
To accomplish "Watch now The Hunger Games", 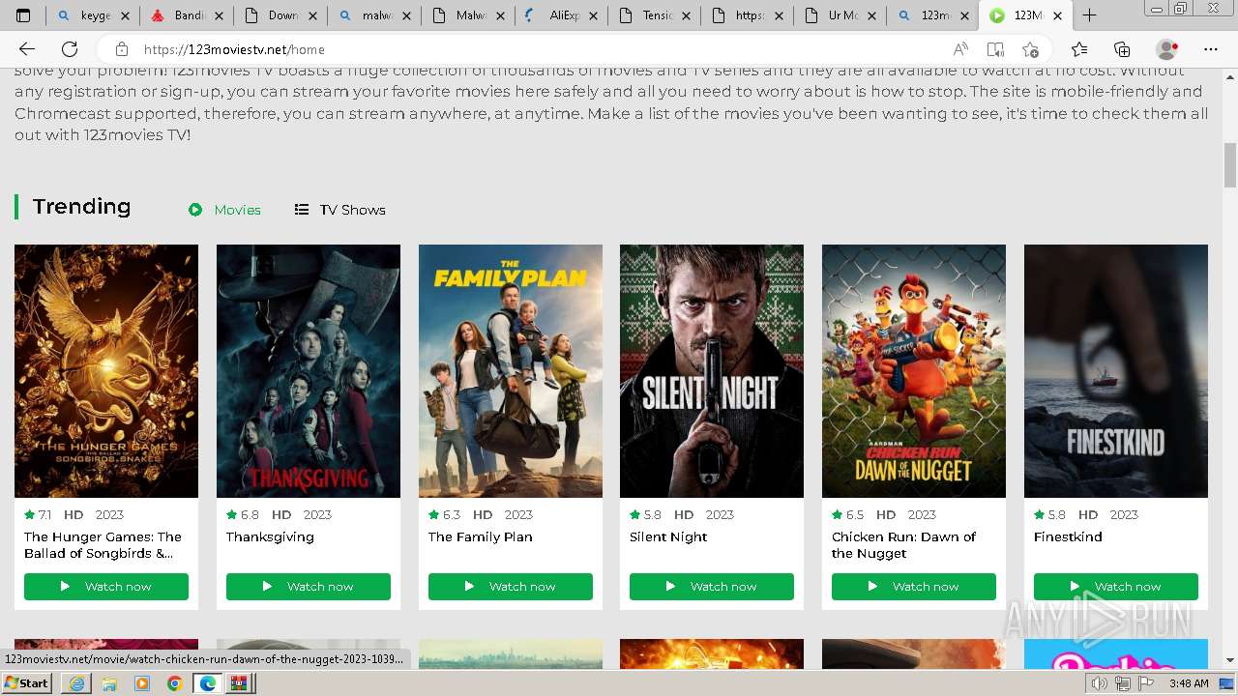I will 106,587.
